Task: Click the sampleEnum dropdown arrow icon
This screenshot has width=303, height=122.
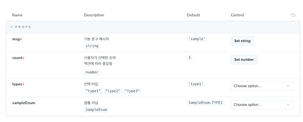Action: pos(288,105)
